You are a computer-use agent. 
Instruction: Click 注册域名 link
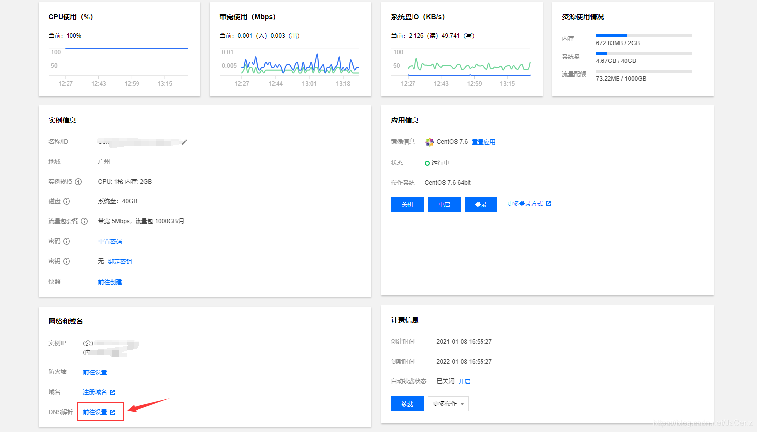click(x=95, y=392)
